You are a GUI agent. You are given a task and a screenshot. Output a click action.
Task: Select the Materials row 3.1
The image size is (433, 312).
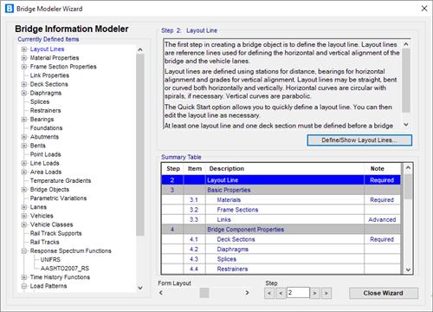[281, 199]
